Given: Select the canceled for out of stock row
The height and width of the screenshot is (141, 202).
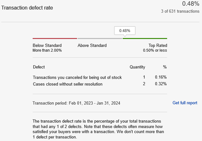Looking at the screenshot, I should coord(100,77).
